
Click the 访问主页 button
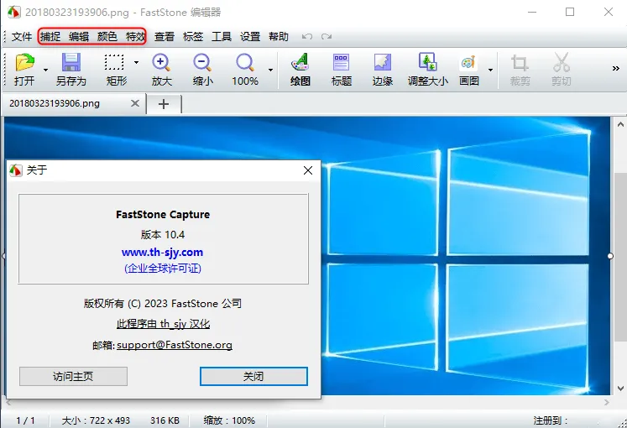pyautogui.click(x=73, y=377)
